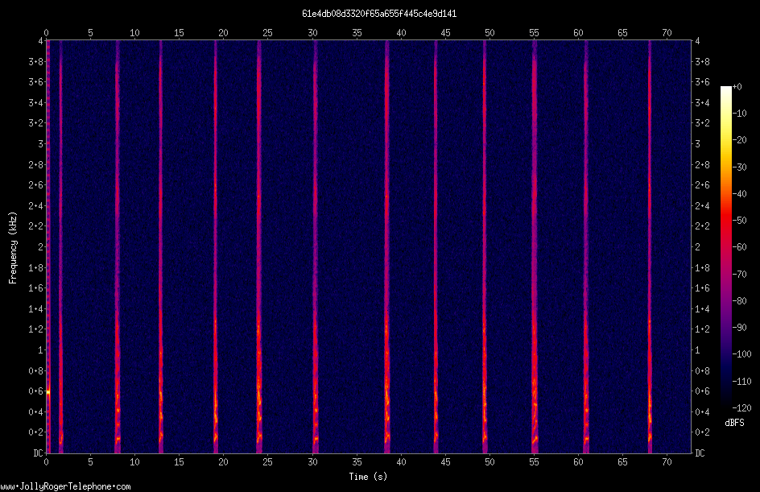Screen dimensions: 760x492
Task: Click the -90 label on the dBFS scale
Action: click(x=739, y=327)
